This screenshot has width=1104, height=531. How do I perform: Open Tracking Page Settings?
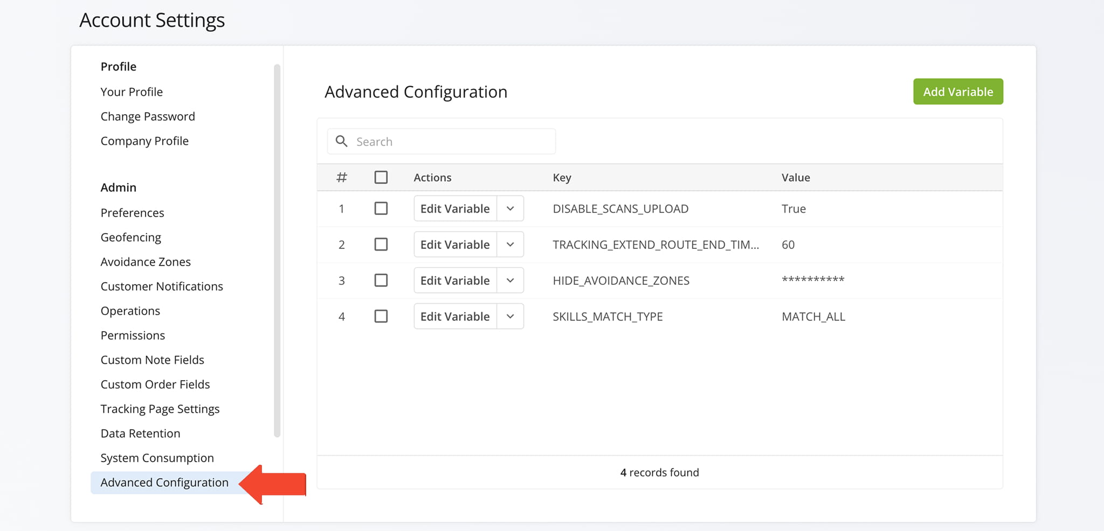[160, 409]
